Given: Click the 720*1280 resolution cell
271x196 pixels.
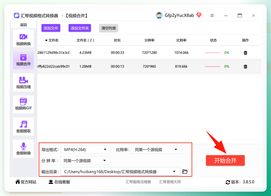Looking at the screenshot, I should [x=149, y=53].
